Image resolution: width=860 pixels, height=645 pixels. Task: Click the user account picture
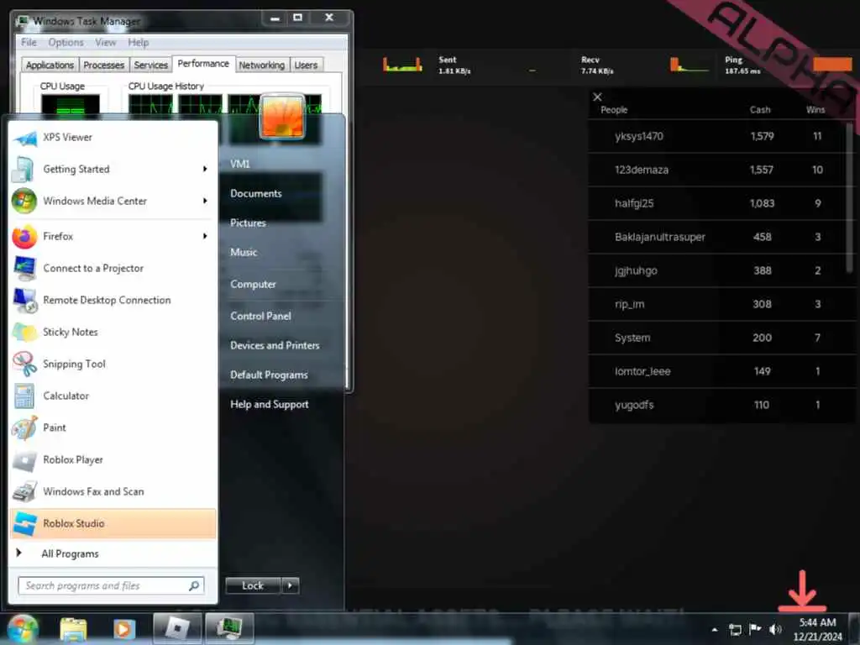click(x=282, y=116)
